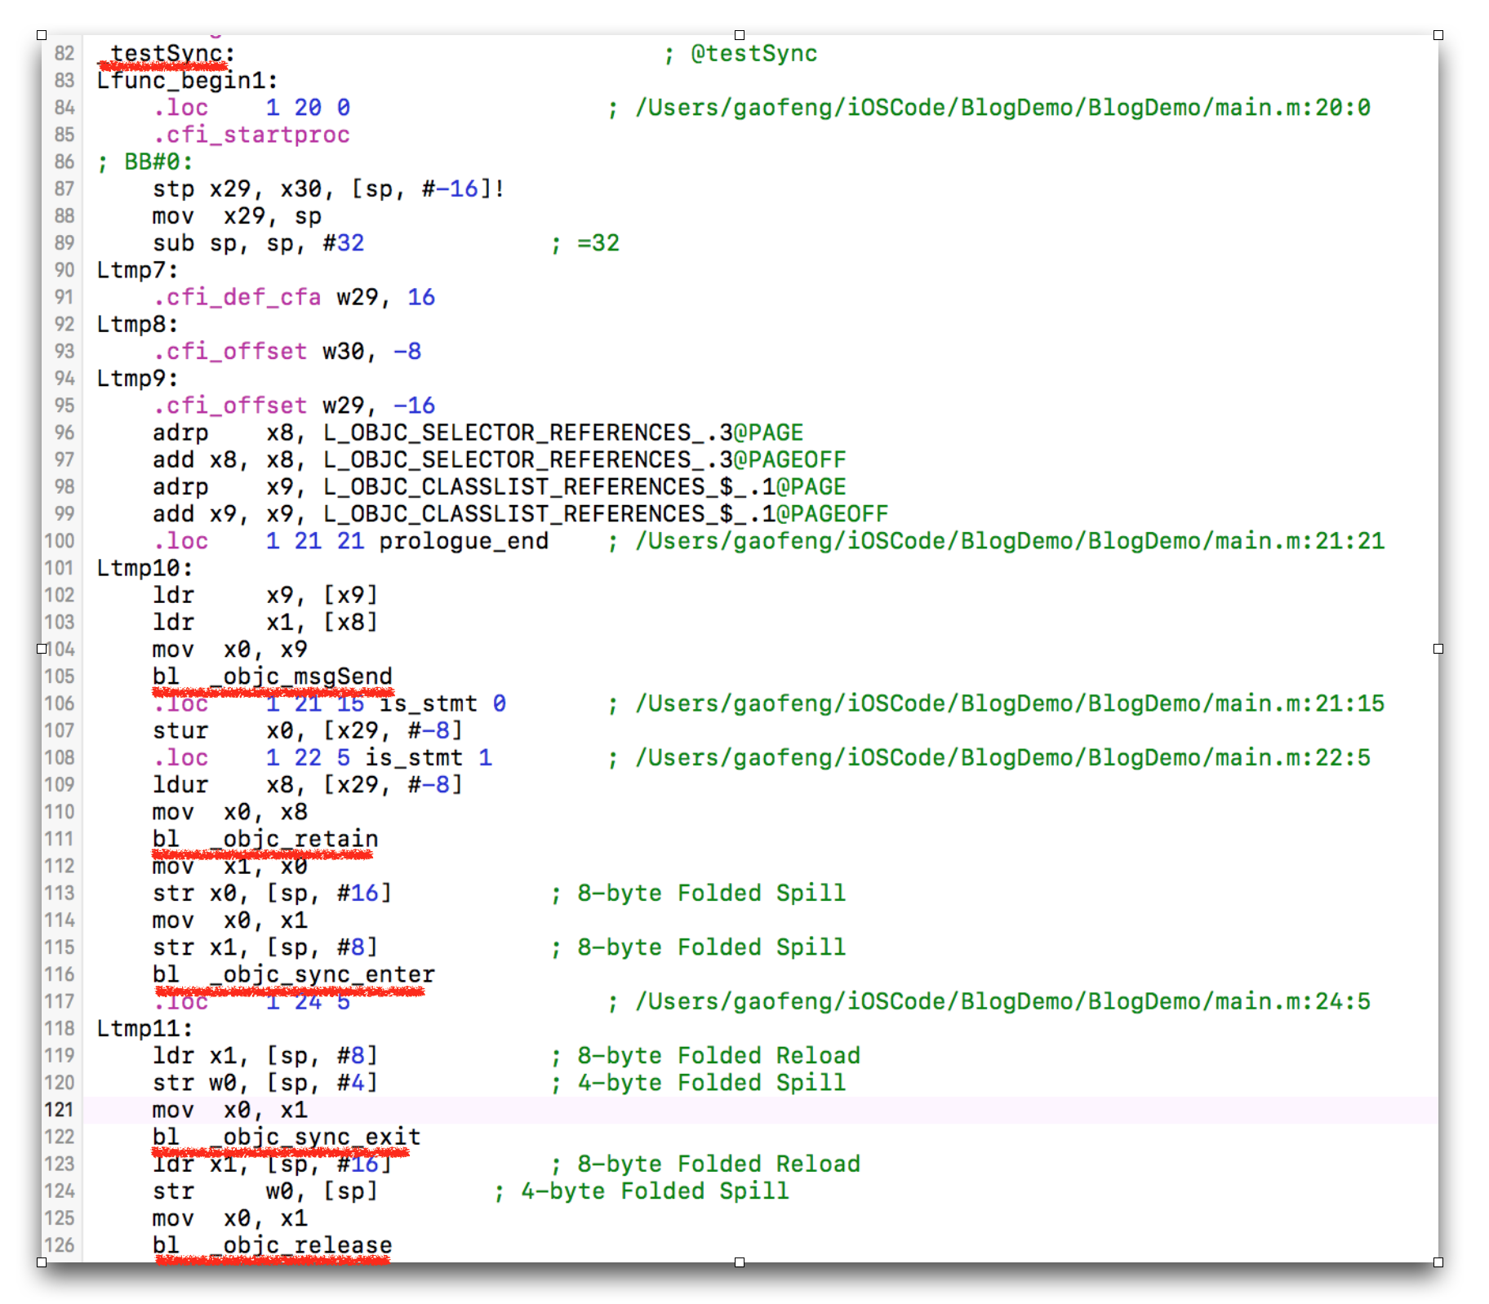Select line number 100 in the gutter
Screen dimensions: 1489x1304
(x=60, y=541)
